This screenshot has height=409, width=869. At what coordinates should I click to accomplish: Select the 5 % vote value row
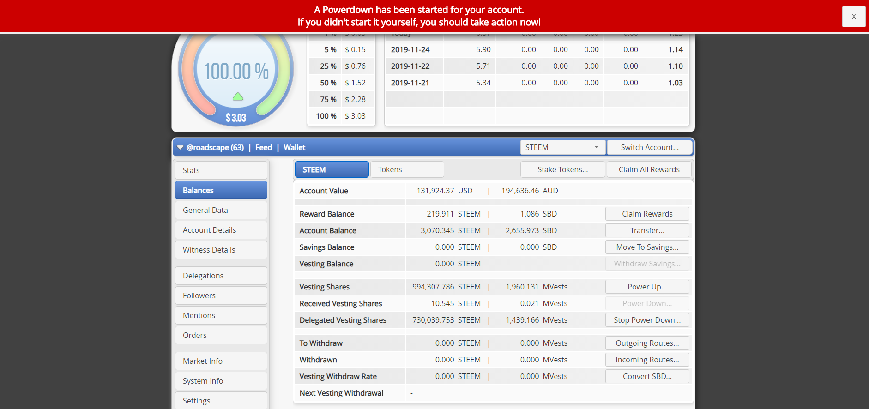341,49
